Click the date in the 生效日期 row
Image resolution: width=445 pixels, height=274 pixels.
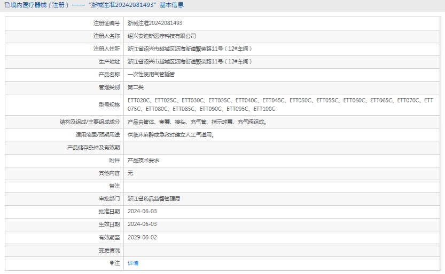(142, 224)
